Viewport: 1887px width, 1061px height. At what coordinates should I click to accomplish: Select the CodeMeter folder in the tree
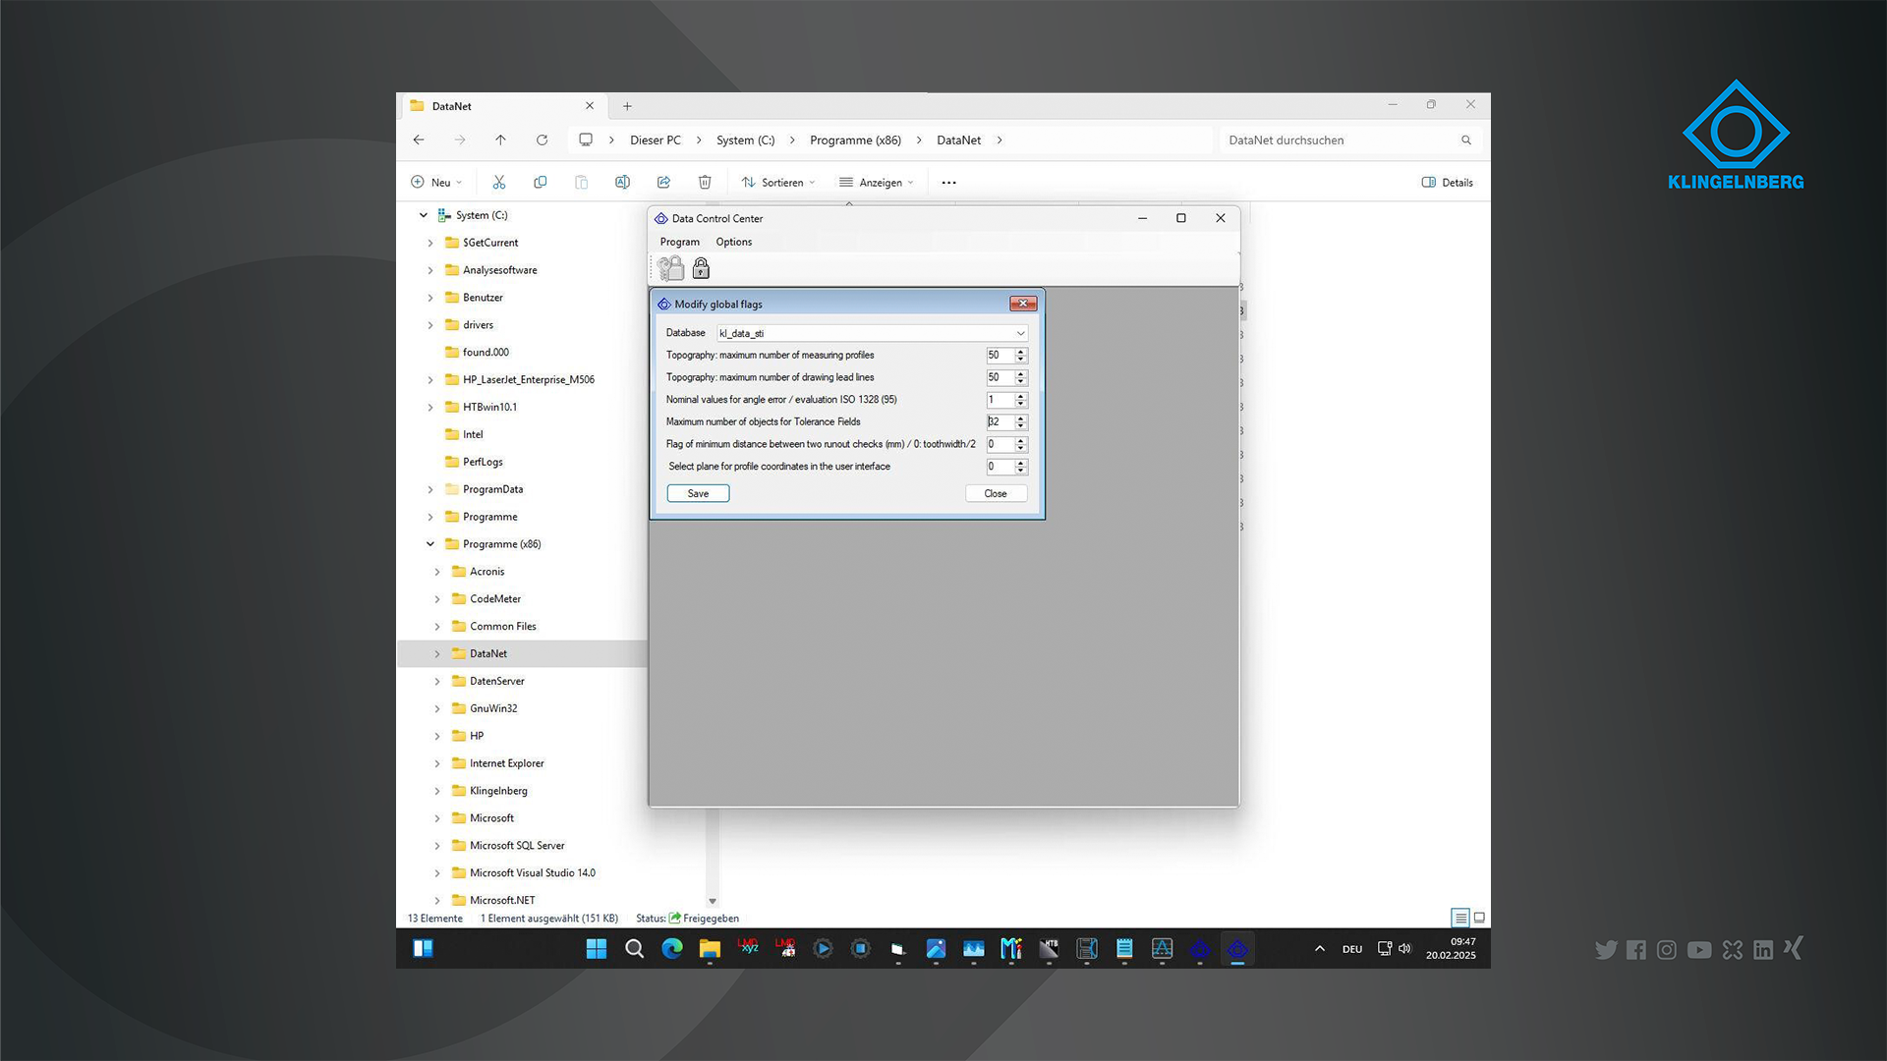coord(495,599)
